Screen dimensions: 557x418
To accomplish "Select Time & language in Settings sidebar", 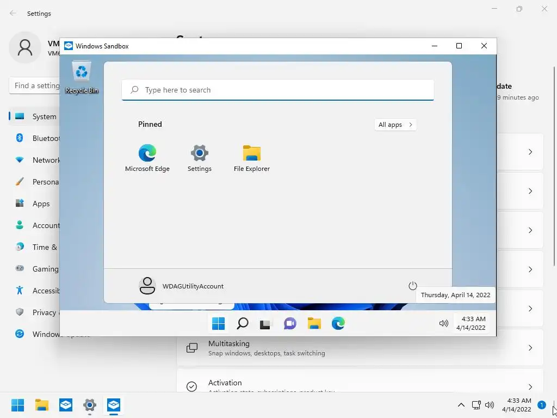I will coord(34,247).
